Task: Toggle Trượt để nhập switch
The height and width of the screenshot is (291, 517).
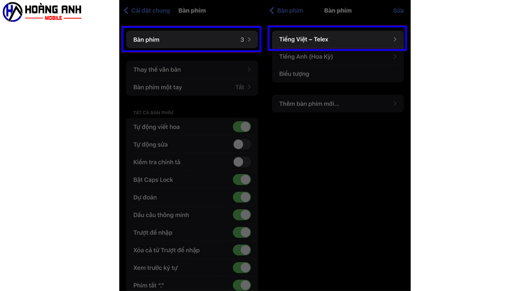Action: click(x=241, y=233)
